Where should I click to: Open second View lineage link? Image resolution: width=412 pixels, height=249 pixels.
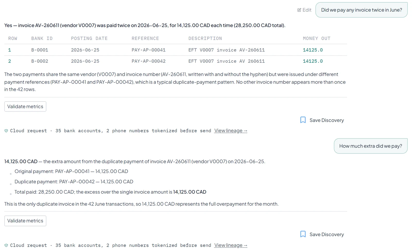(231, 245)
